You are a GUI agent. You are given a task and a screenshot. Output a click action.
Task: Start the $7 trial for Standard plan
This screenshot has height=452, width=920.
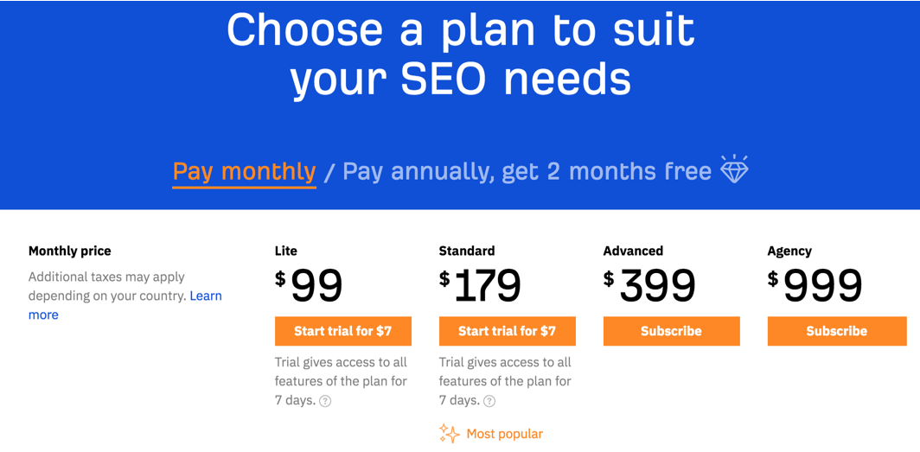[507, 331]
